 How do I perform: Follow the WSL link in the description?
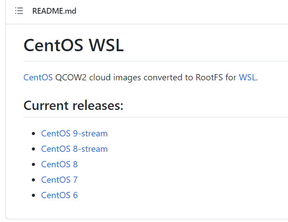(247, 77)
